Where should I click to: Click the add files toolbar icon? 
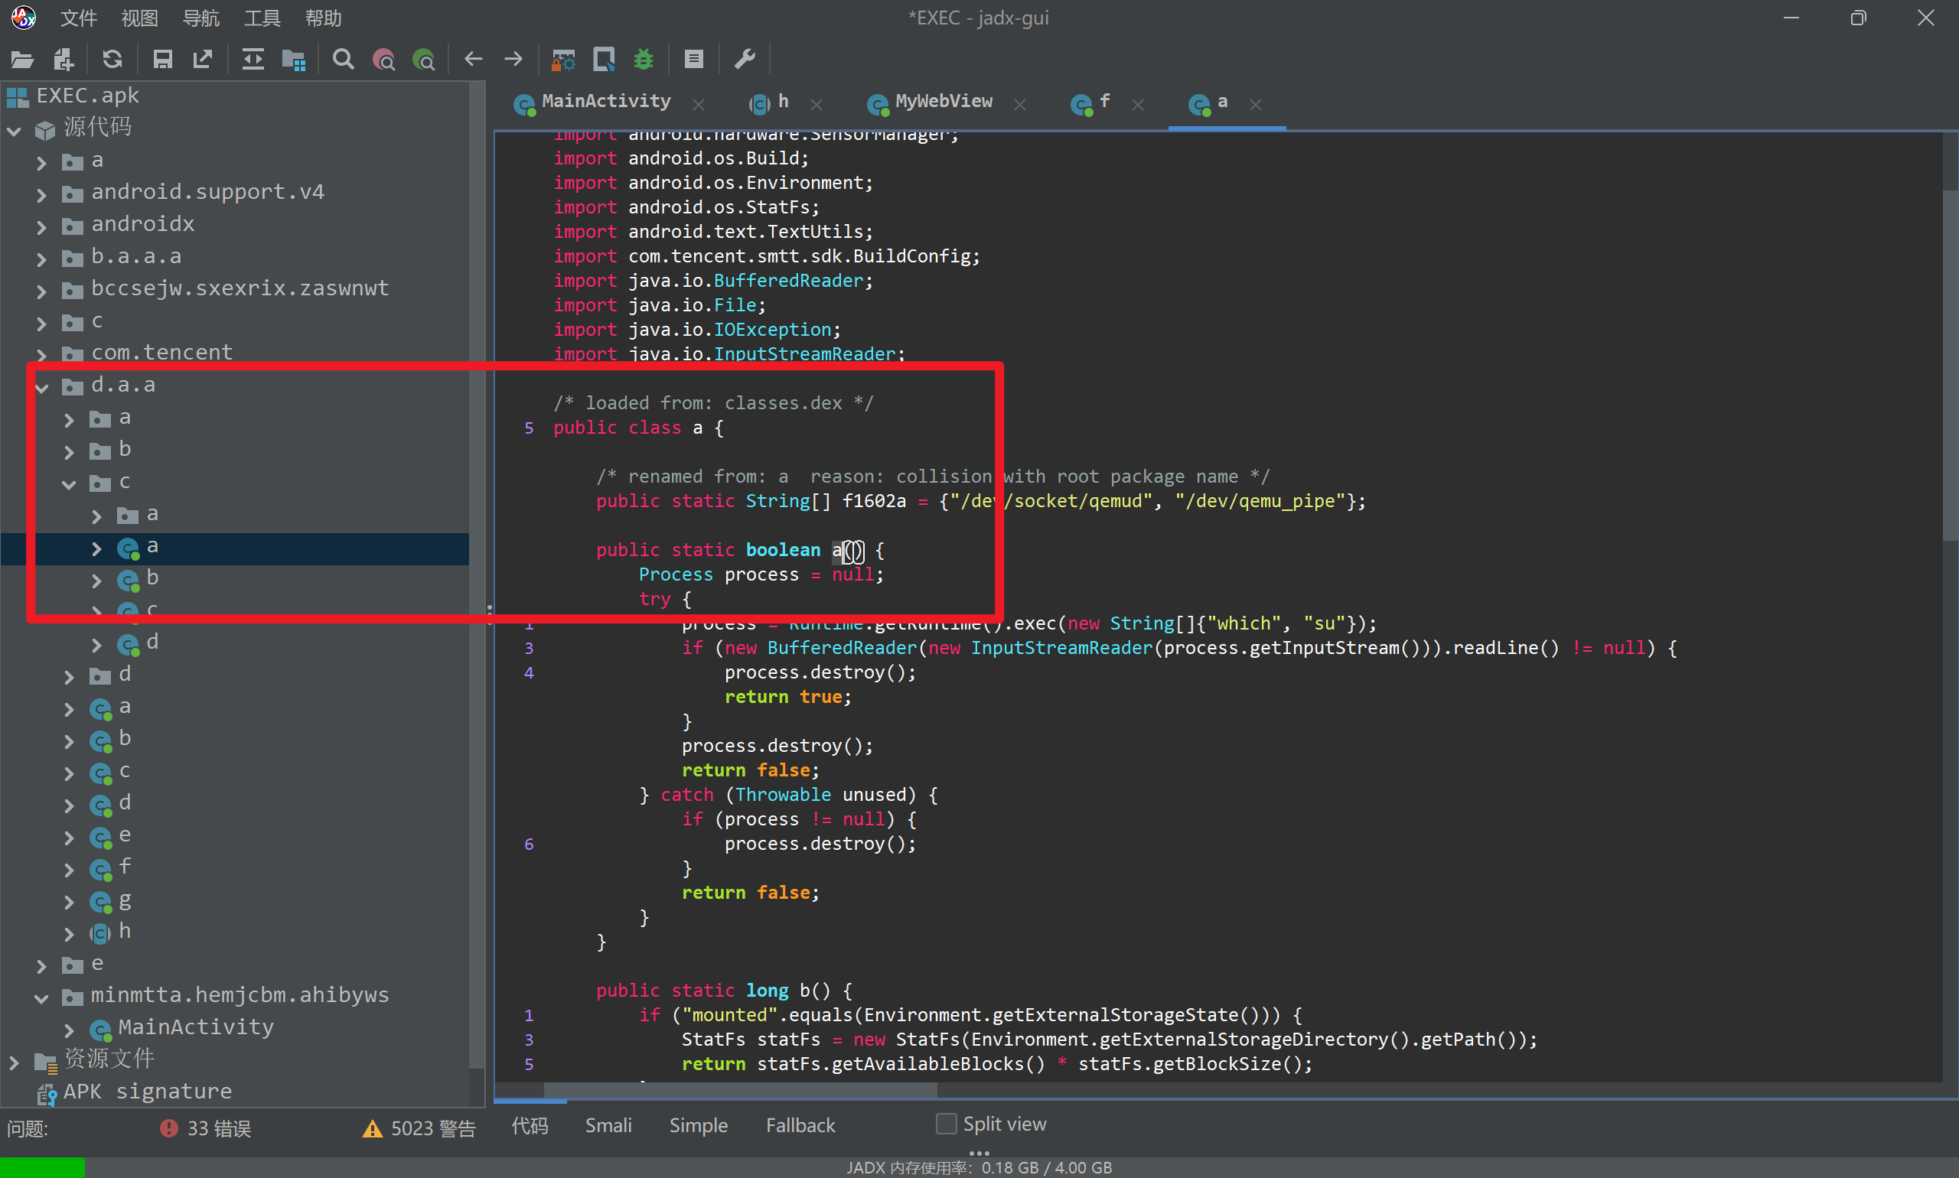pos(64,59)
